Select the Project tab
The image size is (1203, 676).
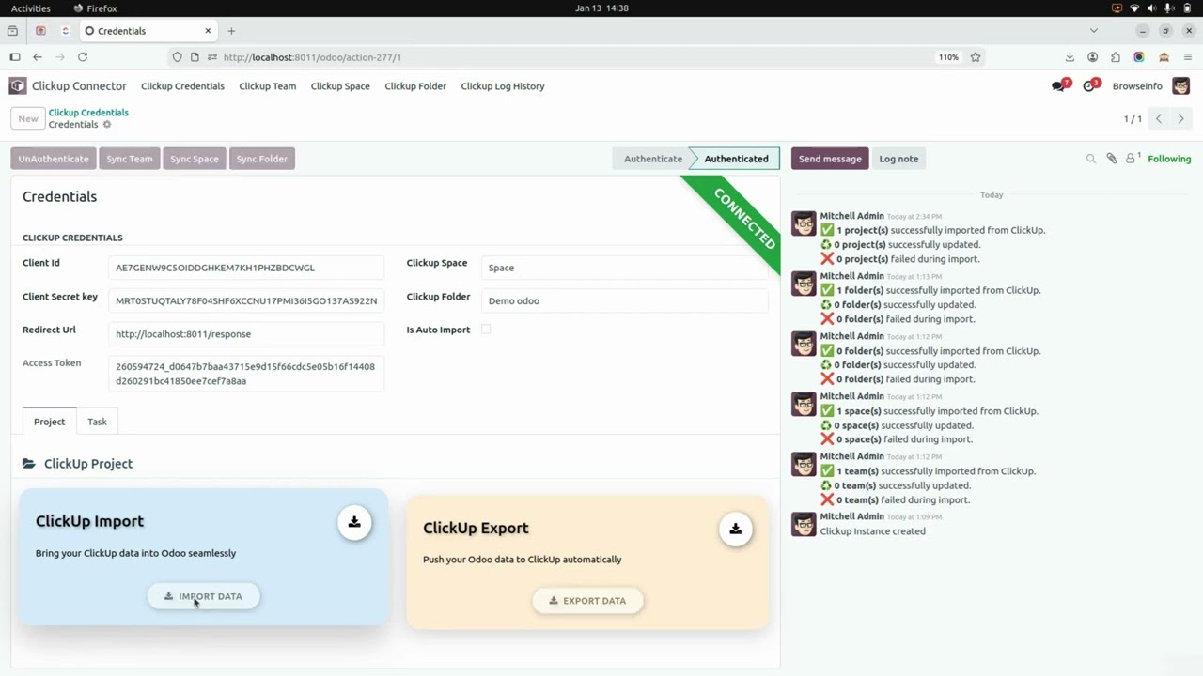pyautogui.click(x=50, y=422)
